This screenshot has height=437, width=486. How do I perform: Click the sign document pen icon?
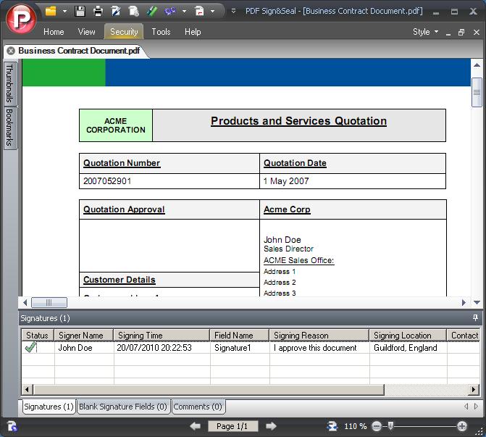coord(116,11)
